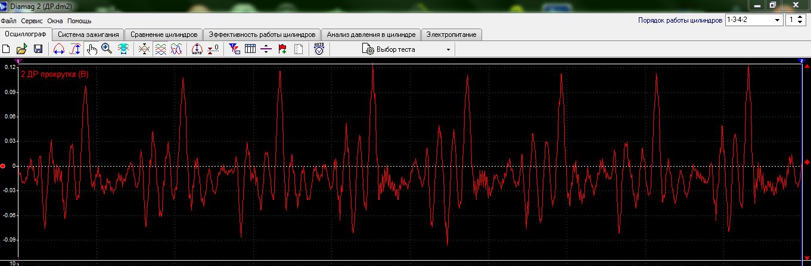Switch to Анализ давления в цилиндре tab

371,35
